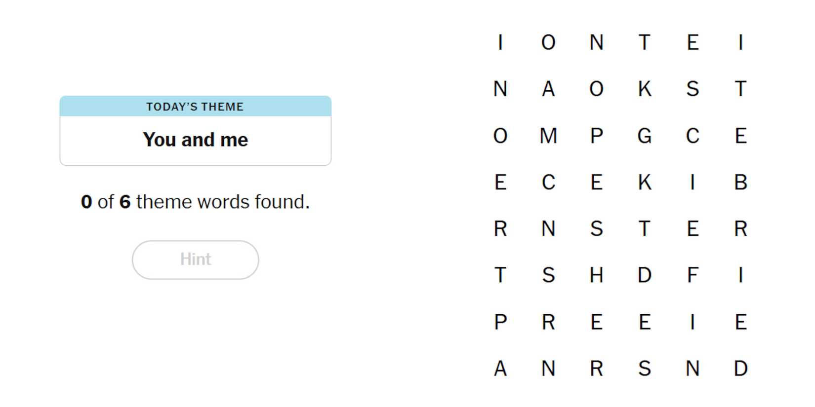Select the A in the bottom-left corner
Image resolution: width=815 pixels, height=407 pixels.
500,369
